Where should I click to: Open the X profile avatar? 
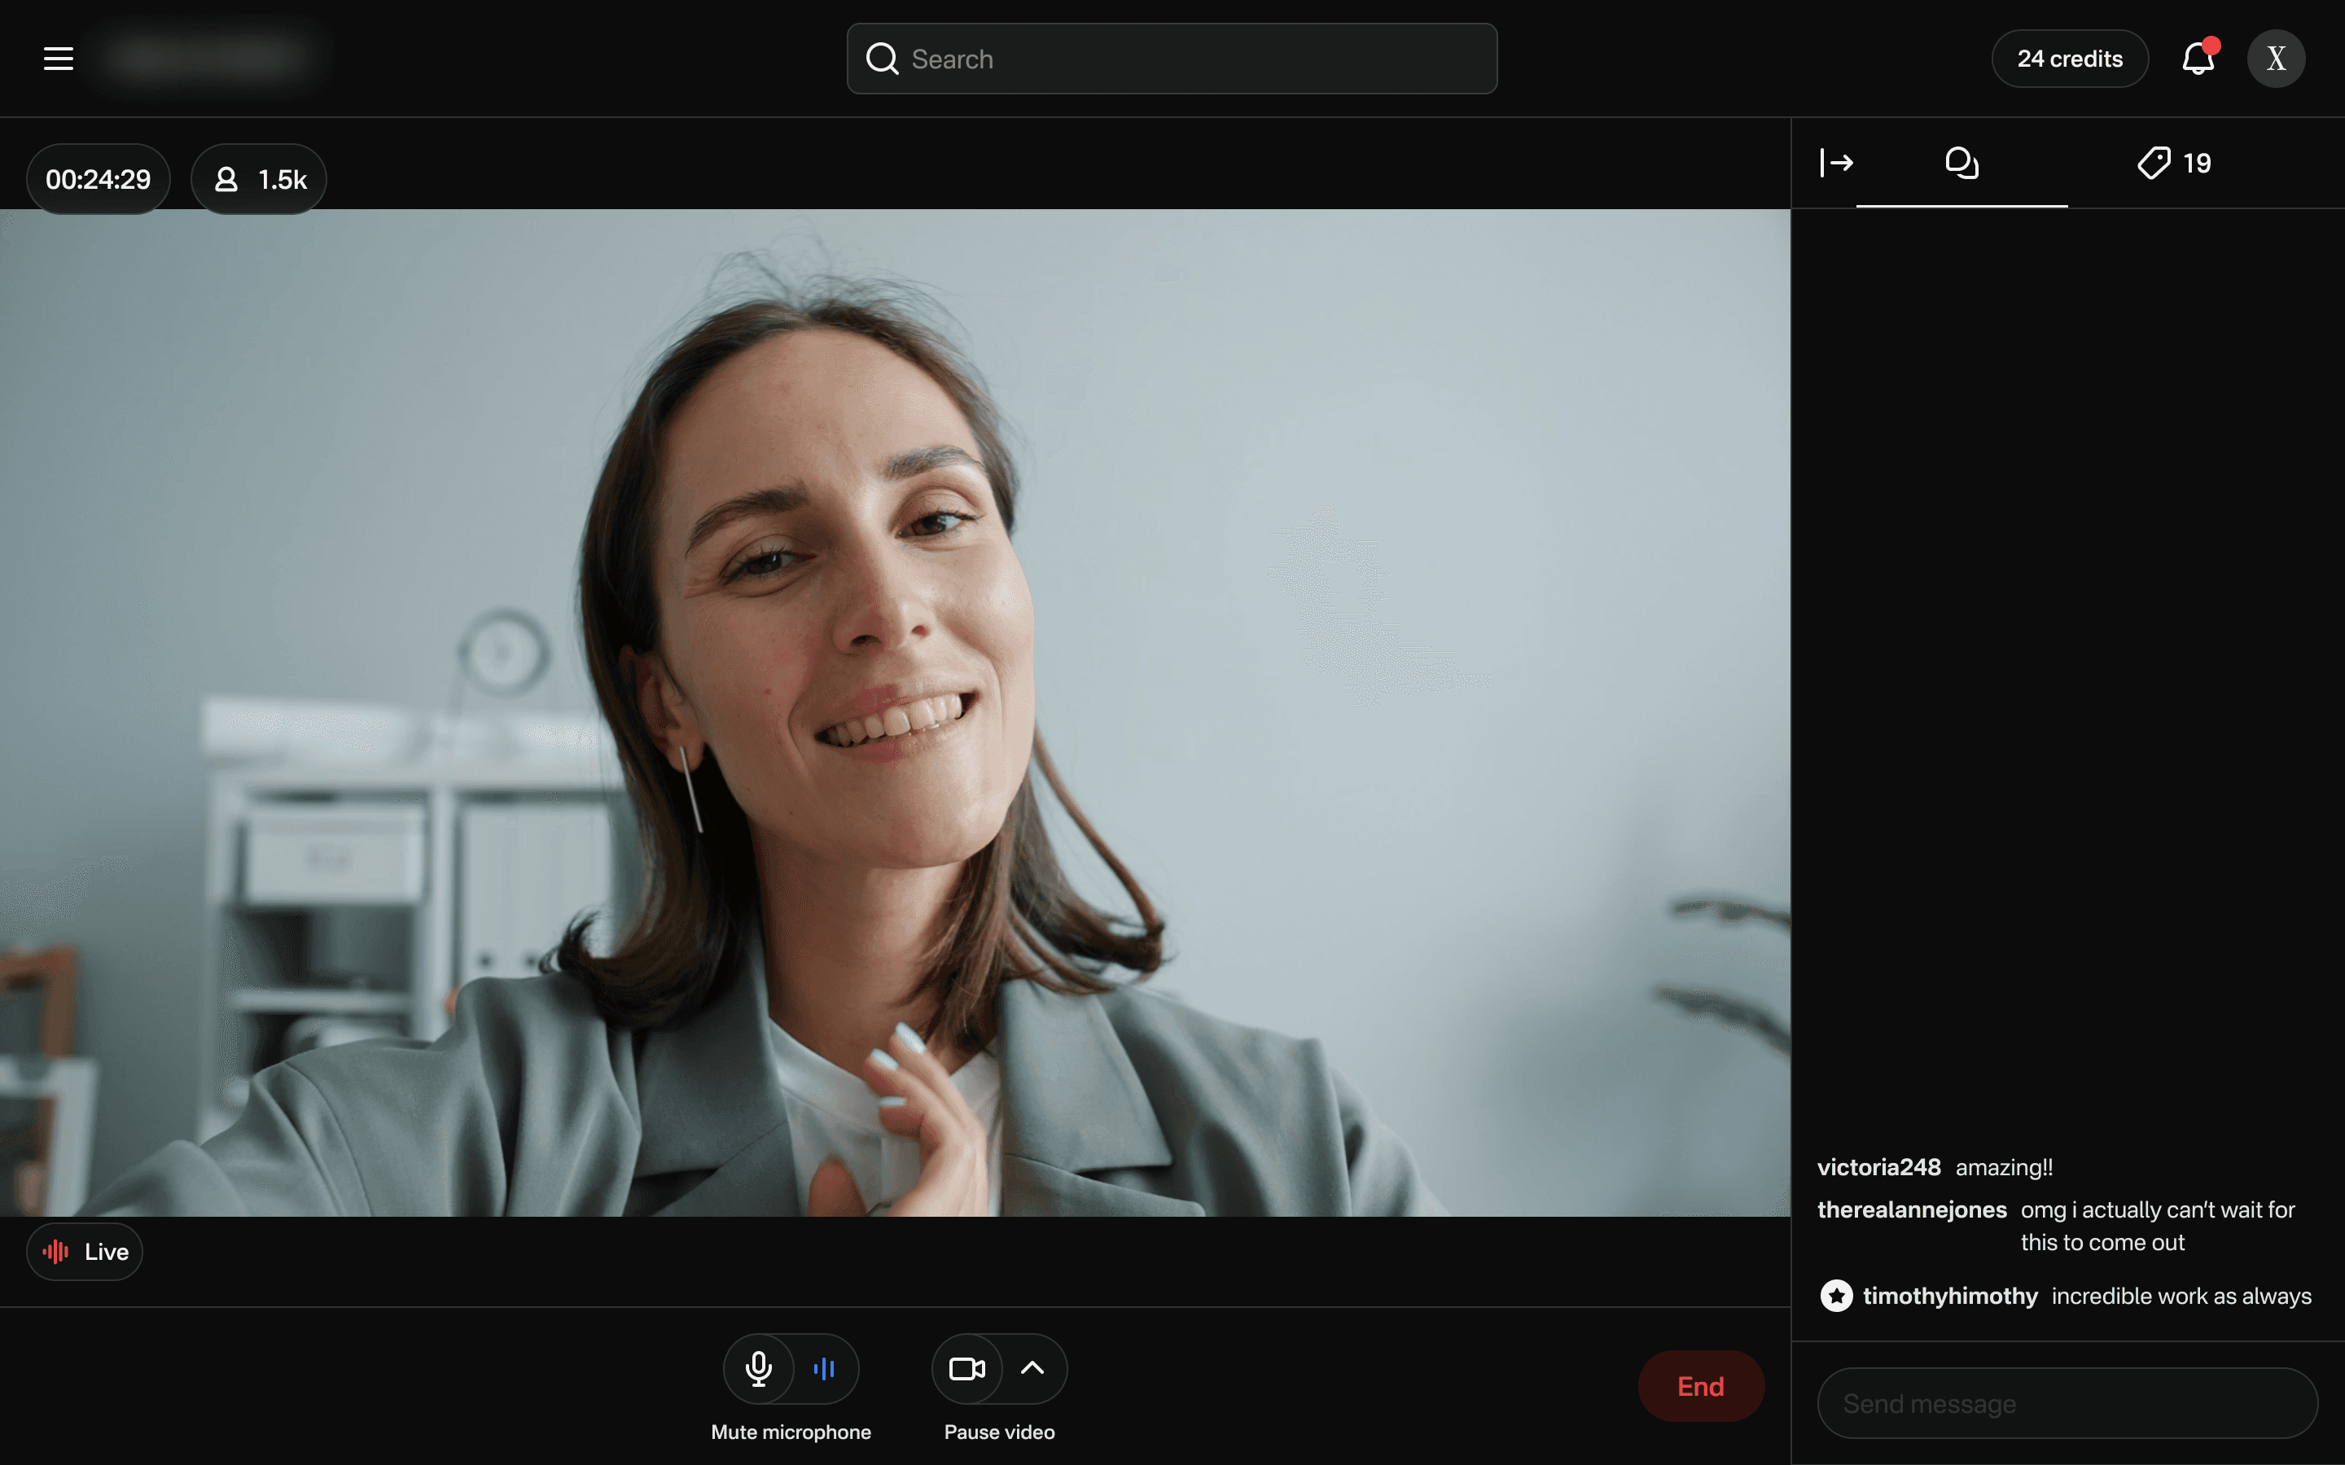click(2275, 59)
